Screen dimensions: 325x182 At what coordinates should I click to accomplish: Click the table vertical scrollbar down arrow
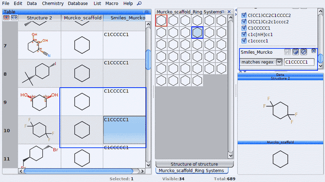(148, 165)
